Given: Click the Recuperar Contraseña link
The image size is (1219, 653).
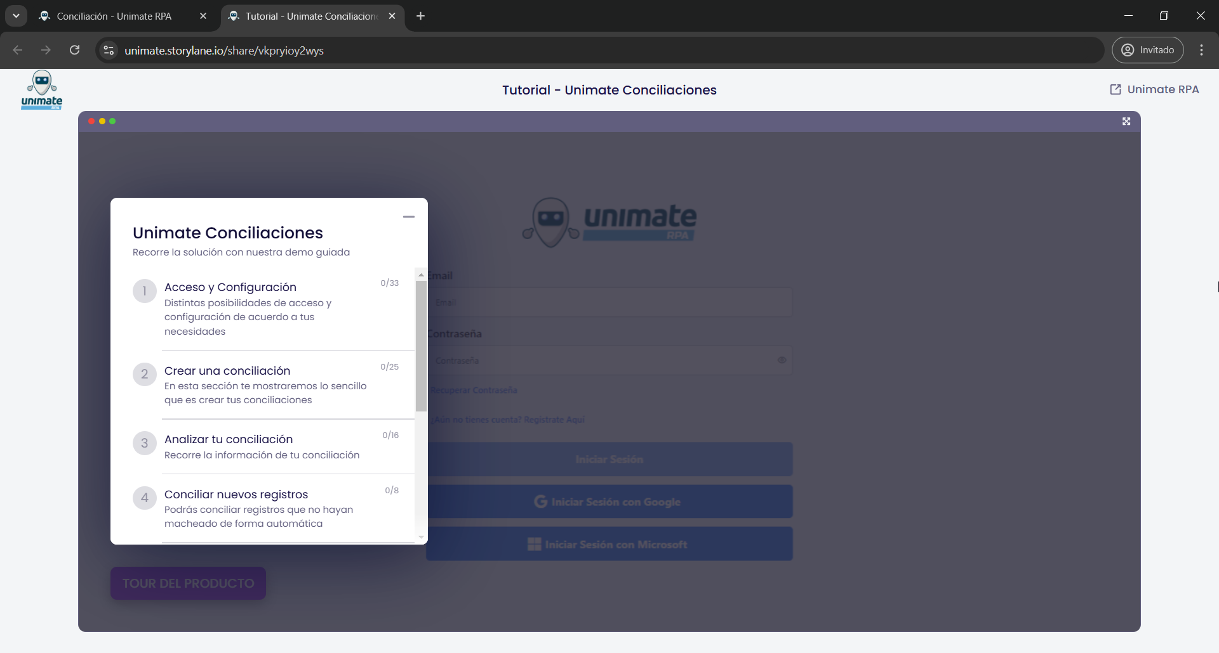Looking at the screenshot, I should tap(474, 390).
